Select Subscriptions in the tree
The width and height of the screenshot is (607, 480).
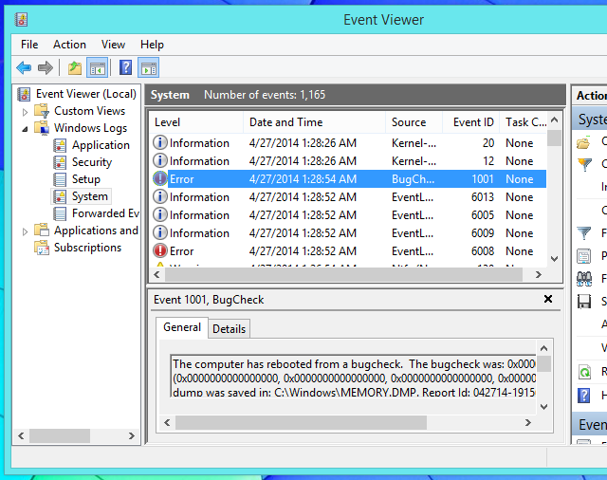(87, 248)
